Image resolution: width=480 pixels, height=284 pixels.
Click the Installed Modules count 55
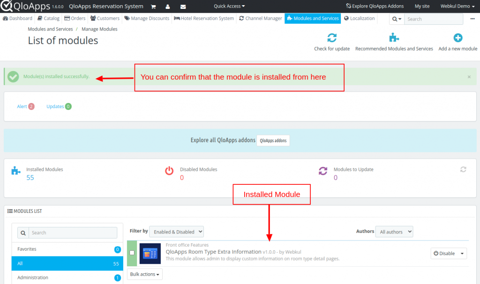tap(30, 178)
